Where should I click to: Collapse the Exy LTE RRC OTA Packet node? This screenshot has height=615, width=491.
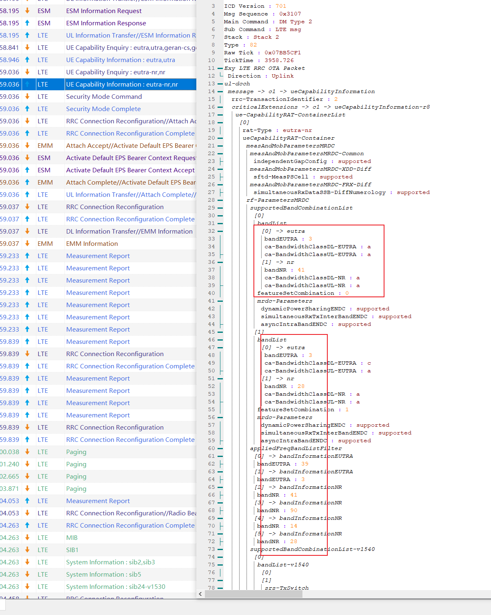click(x=220, y=68)
